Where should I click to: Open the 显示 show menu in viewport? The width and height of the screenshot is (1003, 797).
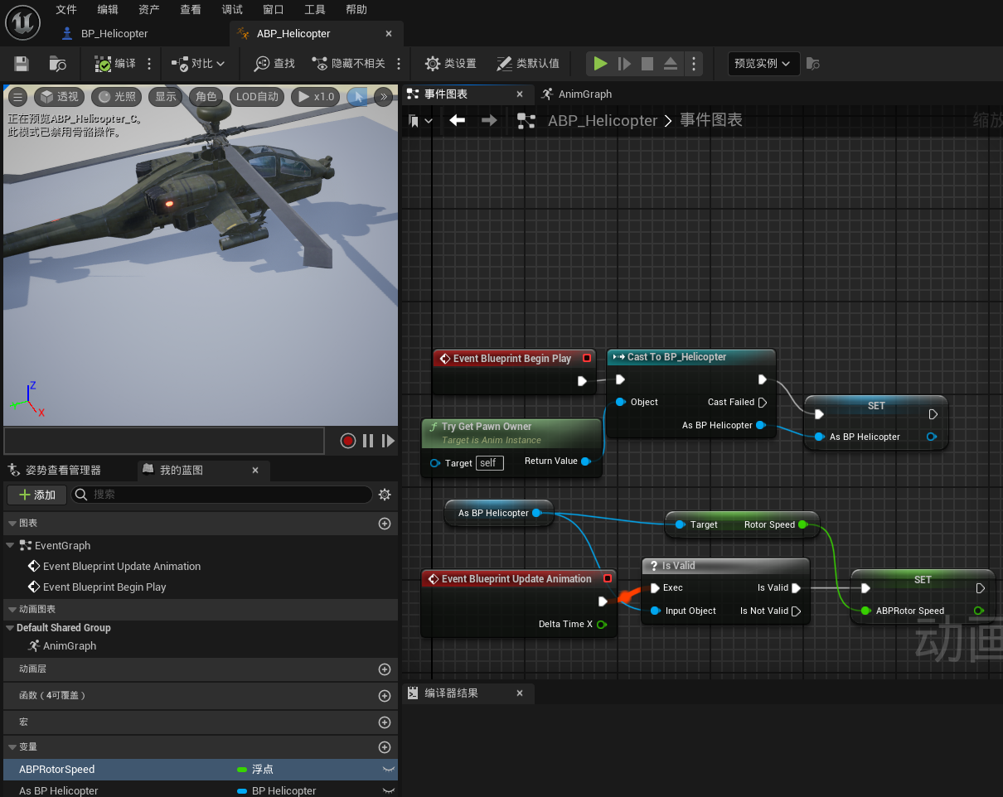tap(166, 97)
